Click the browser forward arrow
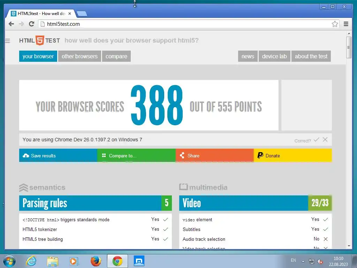Image resolution: width=357 pixels, height=268 pixels. coord(21,24)
